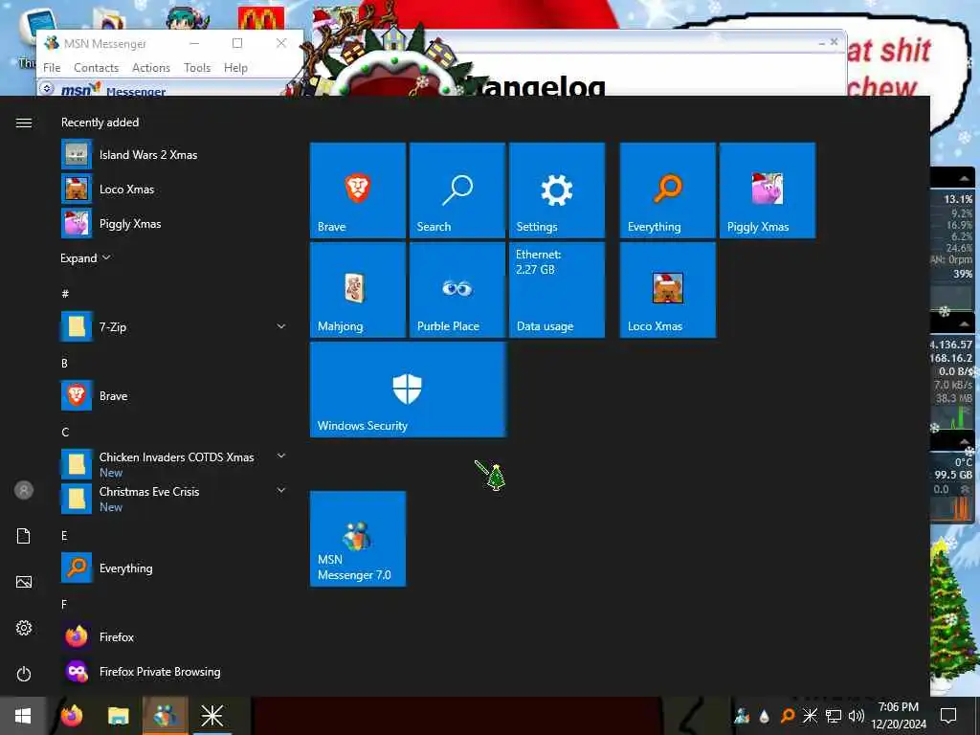
Task: Click the Windows Start button
Action: tap(23, 716)
